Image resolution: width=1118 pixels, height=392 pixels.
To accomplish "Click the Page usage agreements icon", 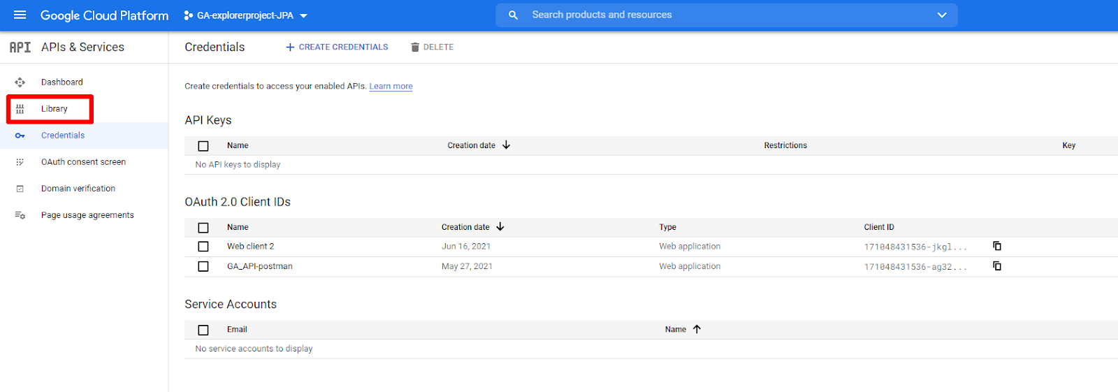I will click(x=20, y=215).
